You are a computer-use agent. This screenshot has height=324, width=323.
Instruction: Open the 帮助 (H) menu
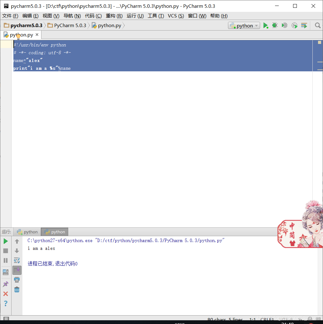click(x=219, y=16)
